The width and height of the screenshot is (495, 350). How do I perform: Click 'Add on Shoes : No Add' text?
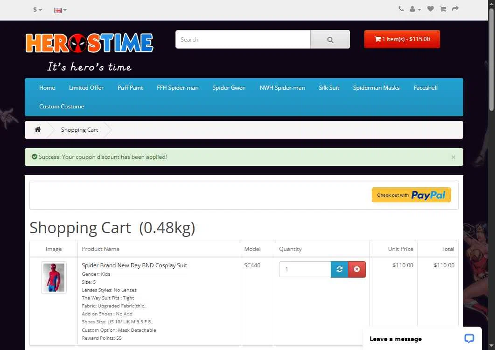[x=107, y=314]
